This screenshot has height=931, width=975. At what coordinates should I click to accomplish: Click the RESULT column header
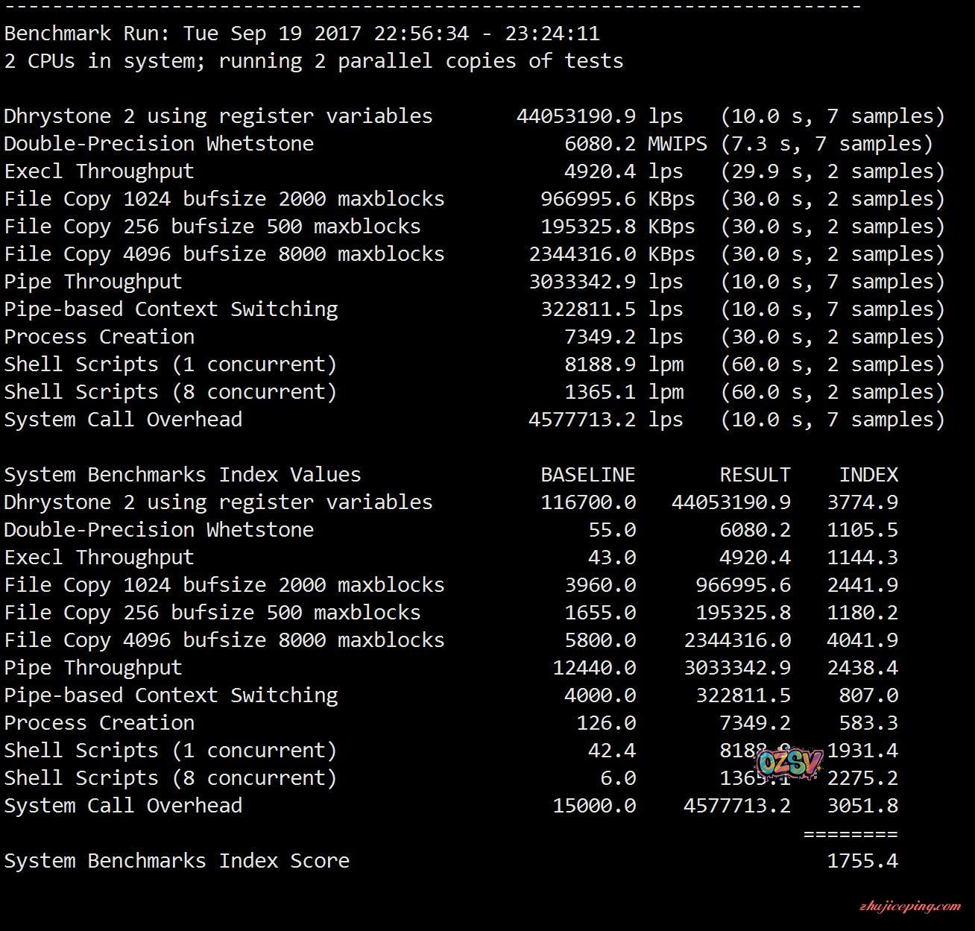point(754,475)
